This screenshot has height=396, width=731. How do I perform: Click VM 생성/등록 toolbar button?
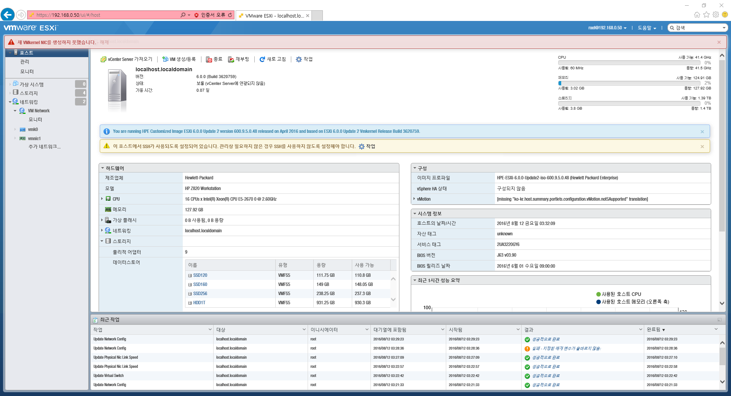[x=179, y=59]
